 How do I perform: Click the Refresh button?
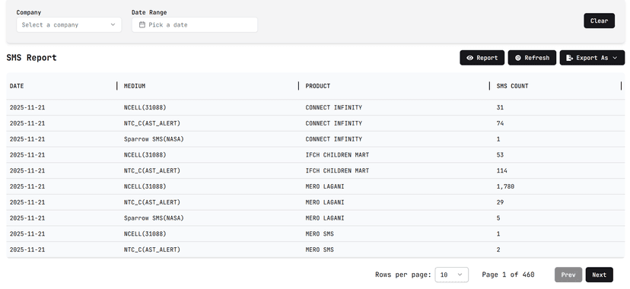tap(532, 58)
